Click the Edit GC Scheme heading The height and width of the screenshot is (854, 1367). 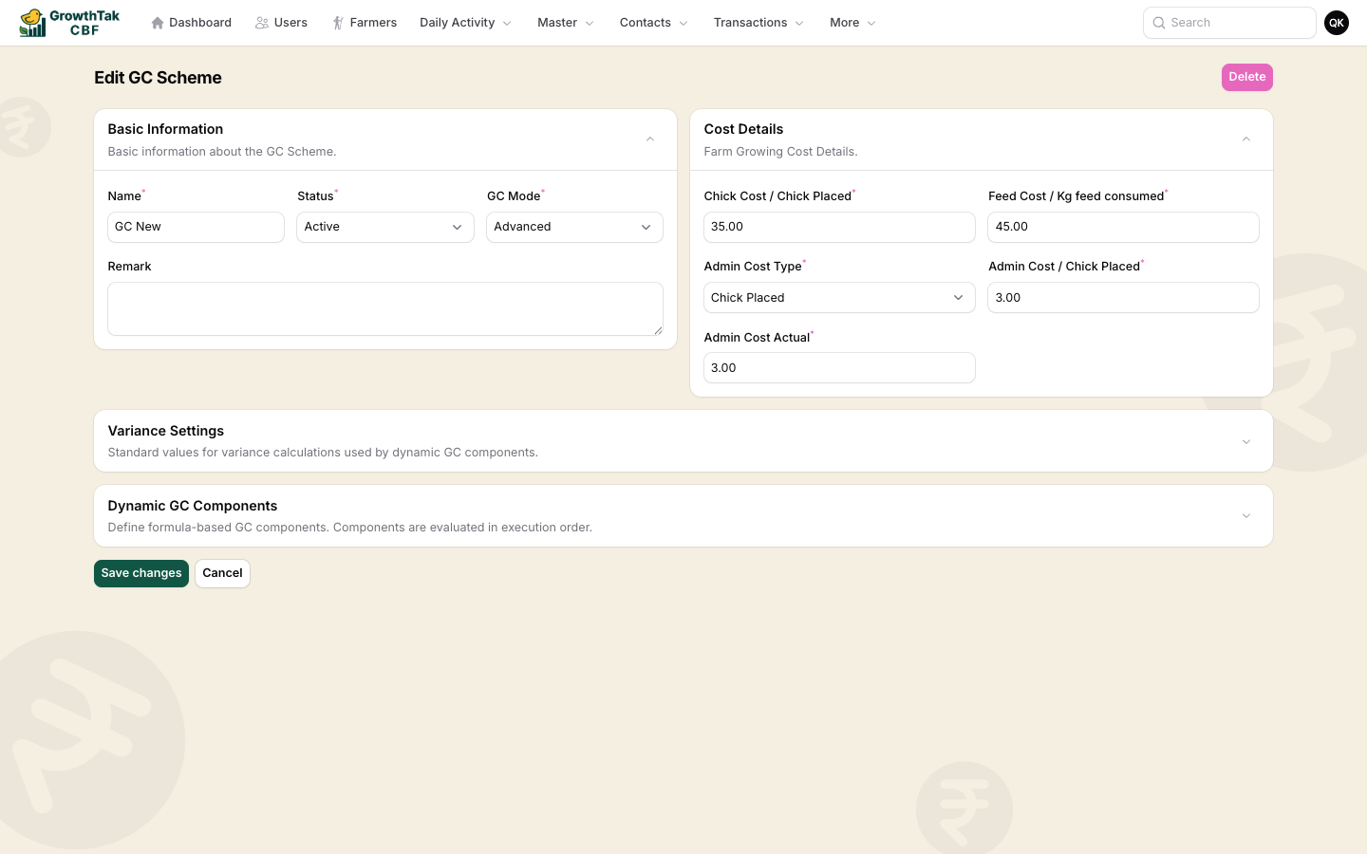[x=158, y=78]
